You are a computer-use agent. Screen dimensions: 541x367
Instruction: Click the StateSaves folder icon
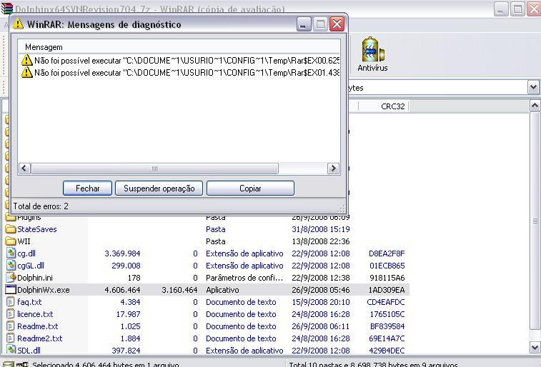click(11, 229)
